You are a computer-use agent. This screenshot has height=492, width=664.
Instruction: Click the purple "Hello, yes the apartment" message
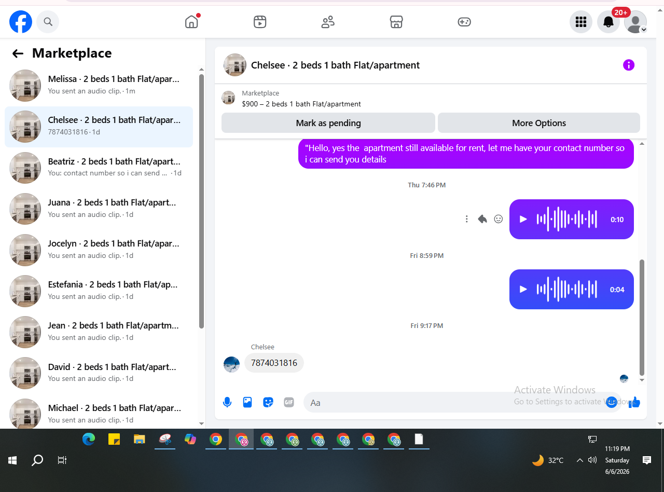[x=466, y=154]
